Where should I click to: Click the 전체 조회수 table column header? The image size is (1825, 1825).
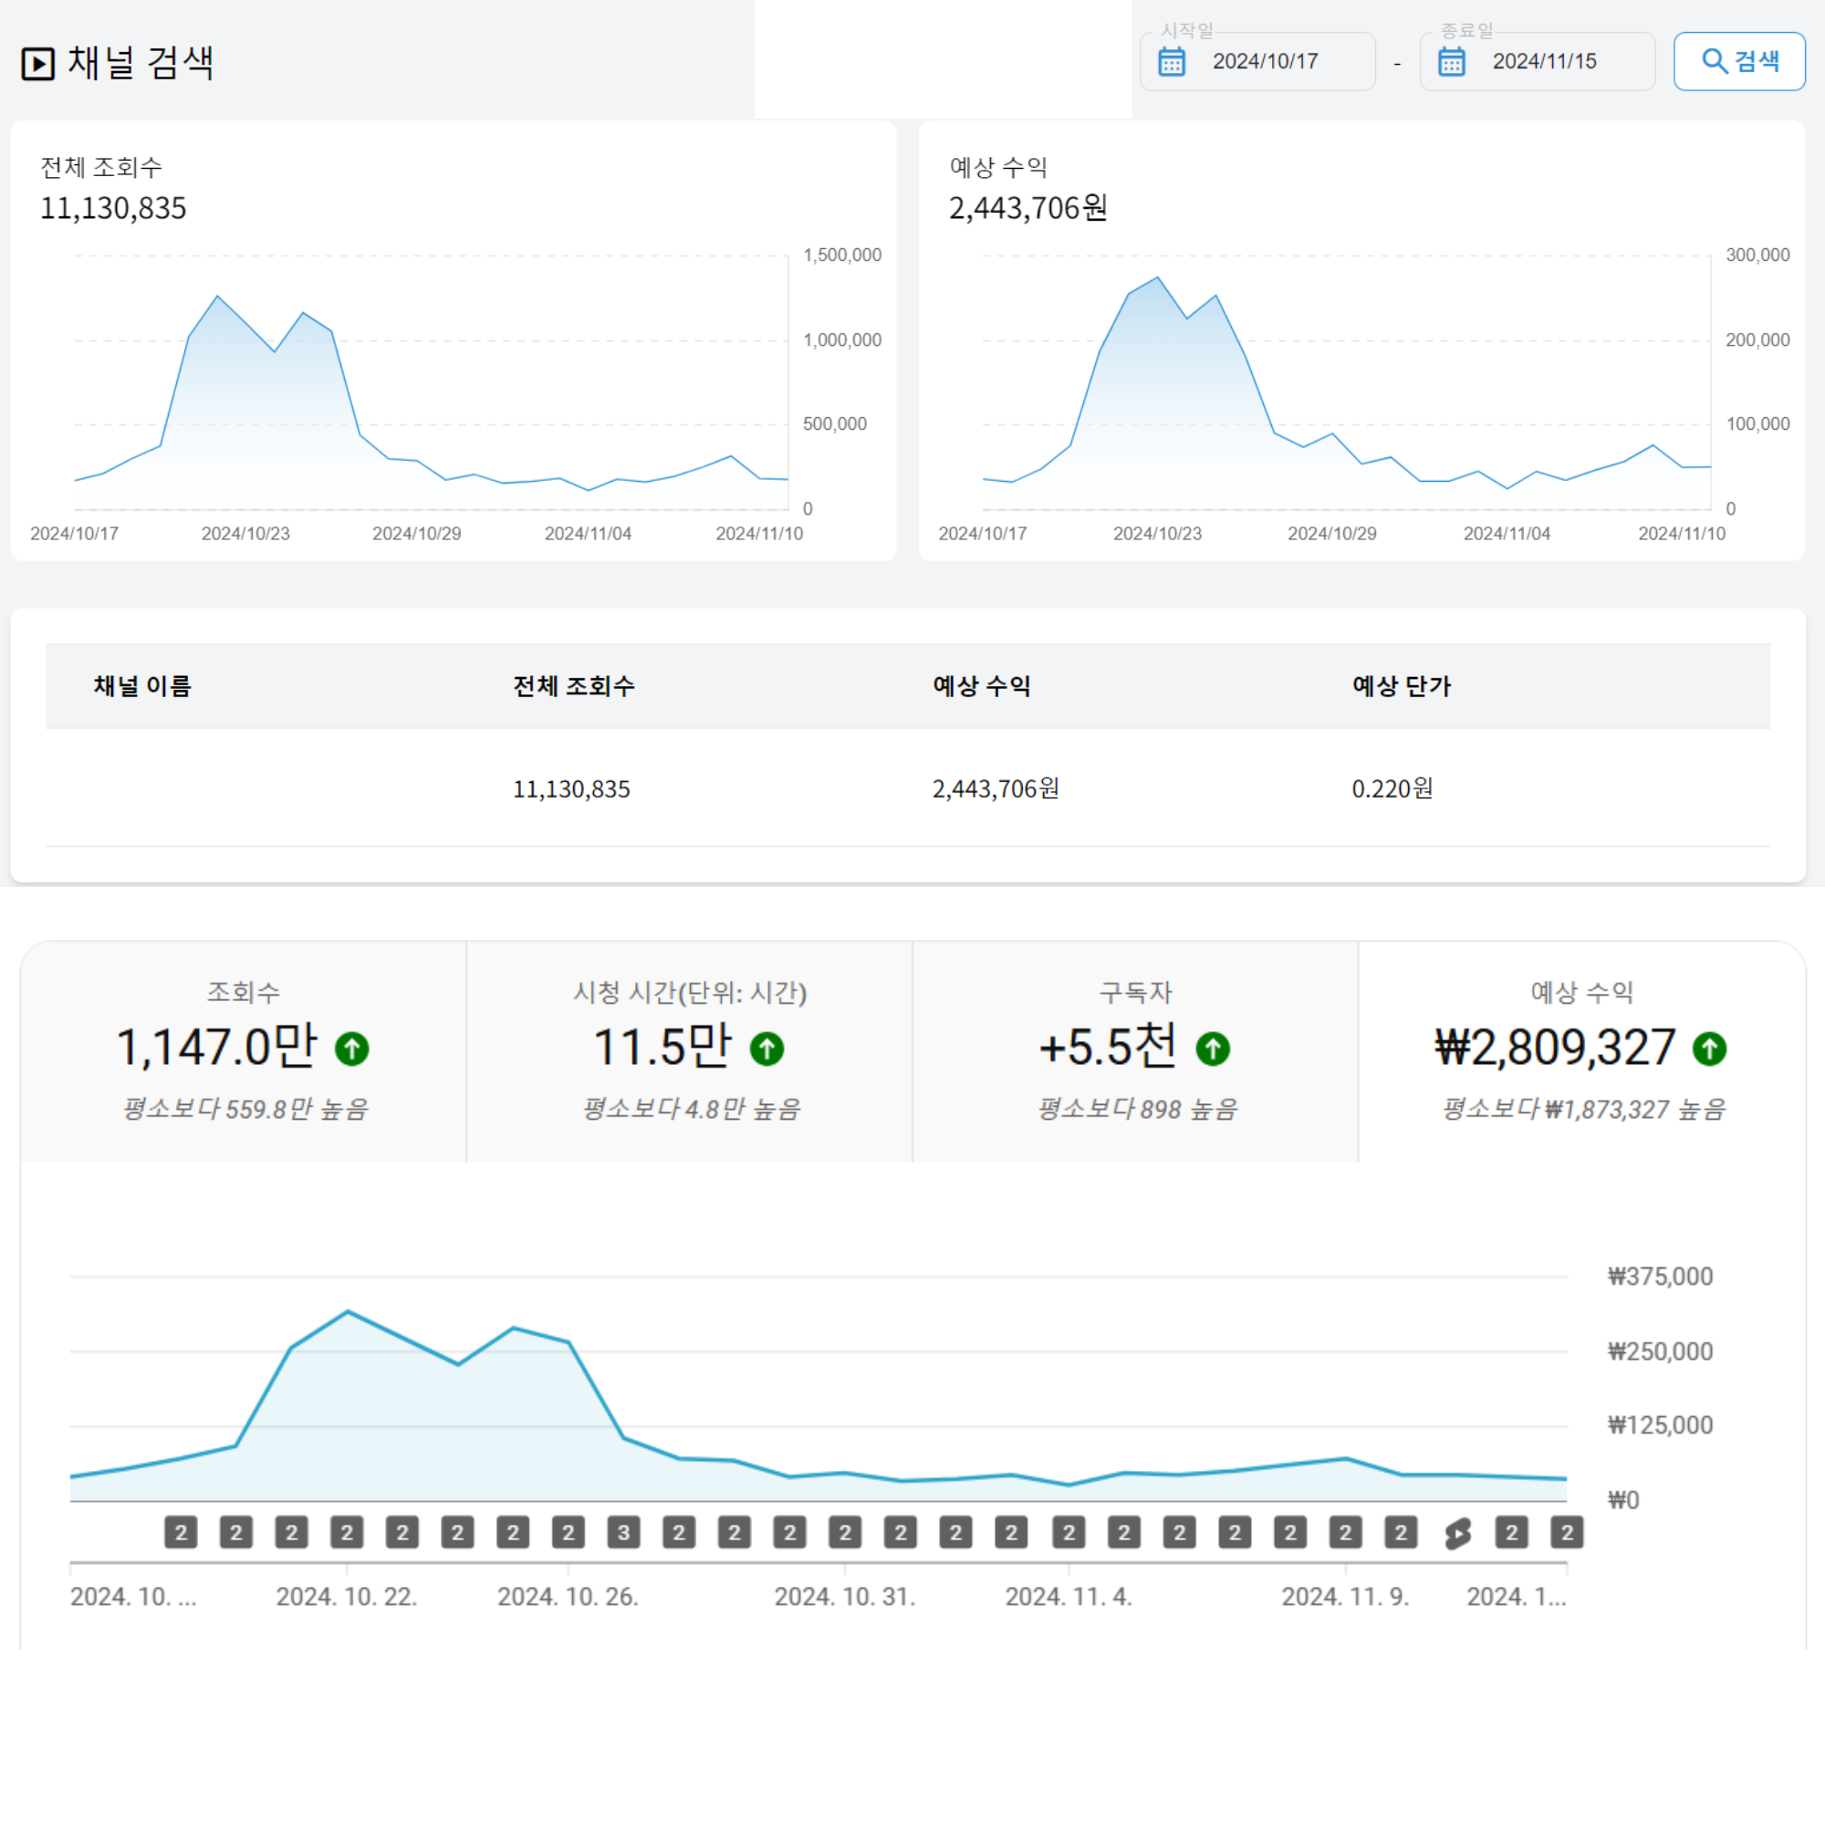click(574, 687)
